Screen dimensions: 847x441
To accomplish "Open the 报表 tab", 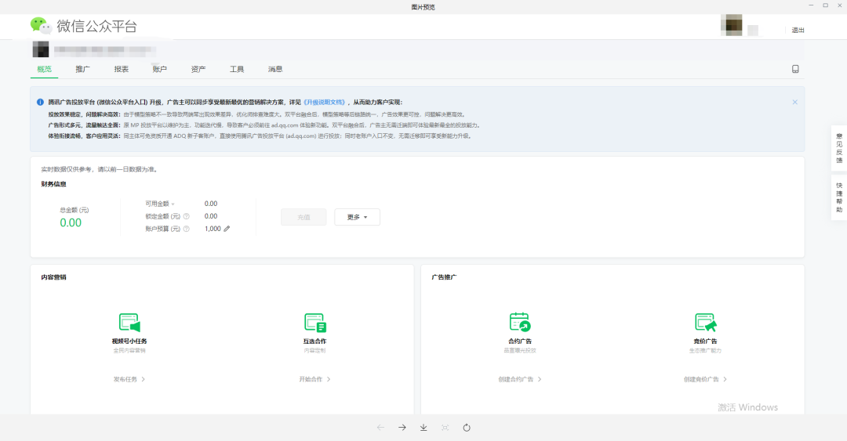I will coord(121,69).
